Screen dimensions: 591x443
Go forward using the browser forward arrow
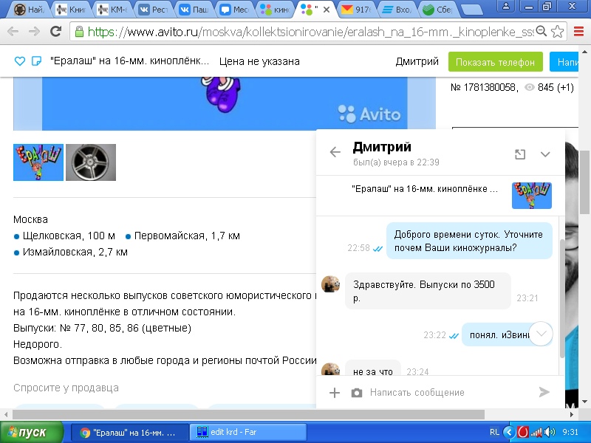coord(34,31)
